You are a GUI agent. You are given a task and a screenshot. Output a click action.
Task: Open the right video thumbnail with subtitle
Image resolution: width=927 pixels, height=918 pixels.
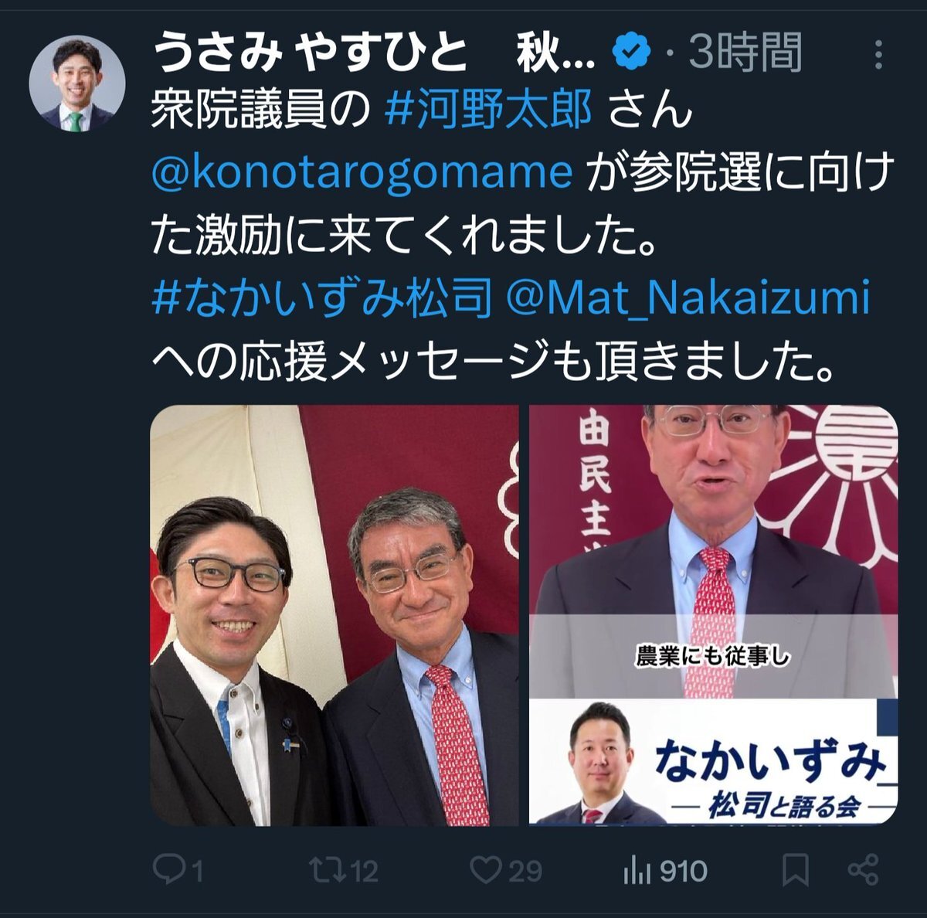click(714, 615)
